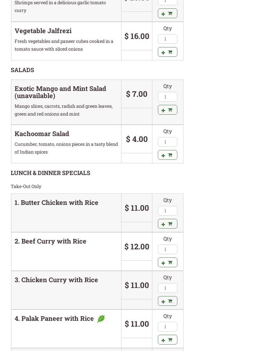Click the Lunch & Dinner Specials heading
This screenshot has height=351, width=255.
click(50, 173)
